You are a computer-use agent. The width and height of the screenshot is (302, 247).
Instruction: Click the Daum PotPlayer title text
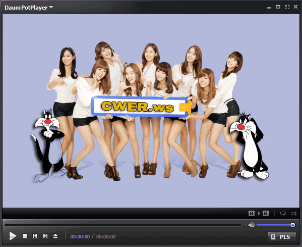pos(26,8)
